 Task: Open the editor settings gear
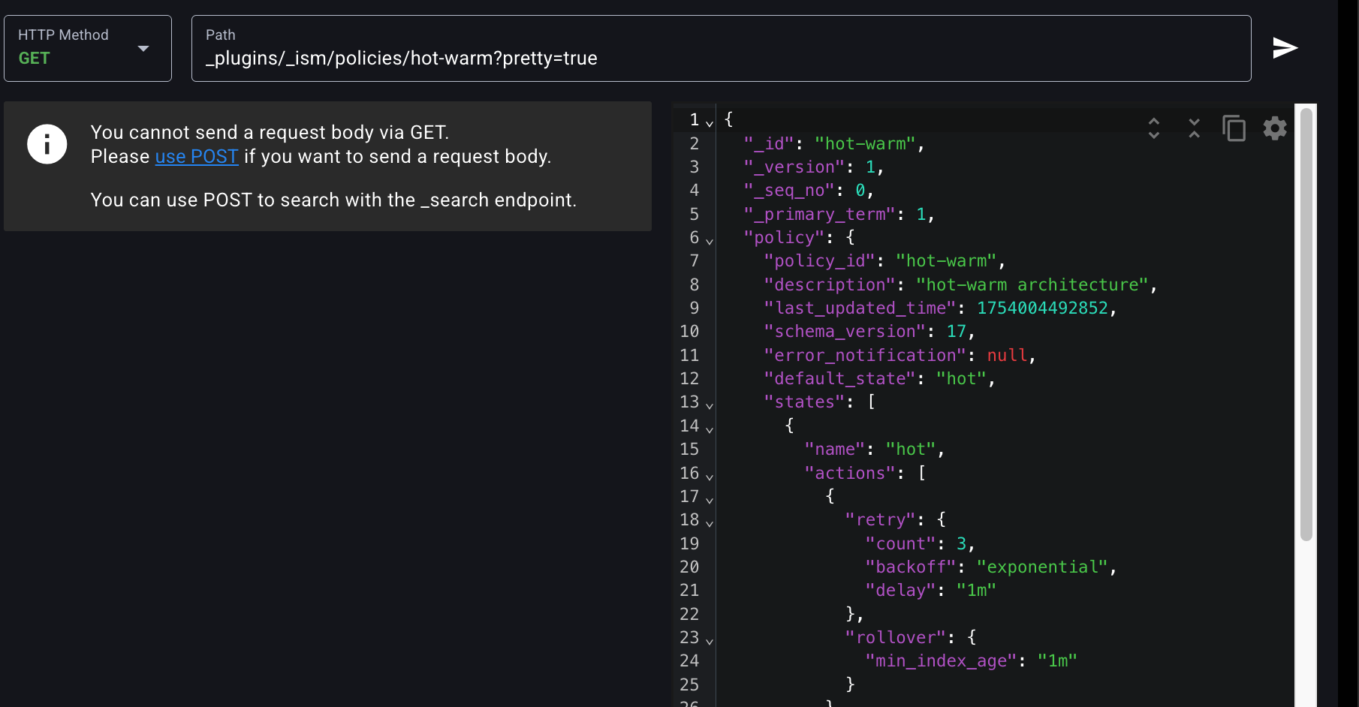[x=1274, y=128]
